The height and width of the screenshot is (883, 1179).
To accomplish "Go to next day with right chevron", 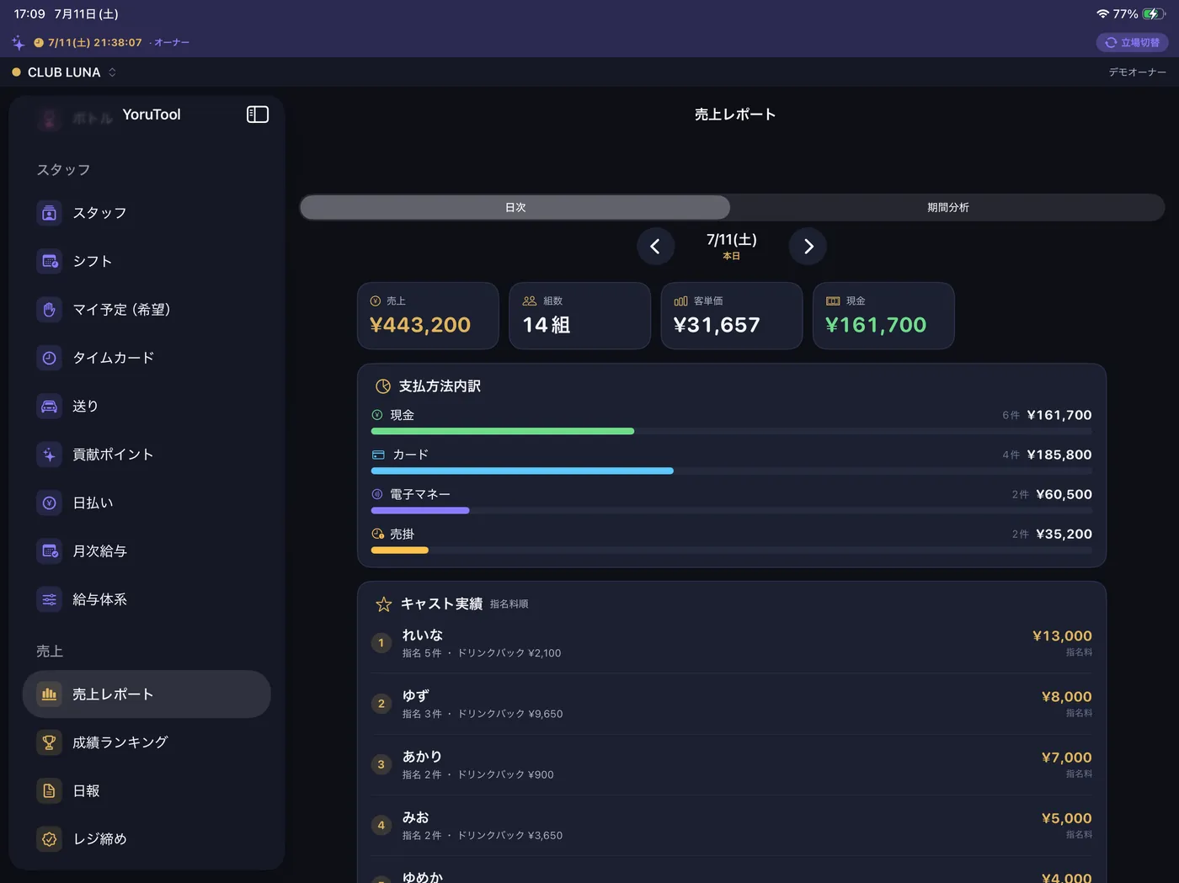I will (x=808, y=247).
